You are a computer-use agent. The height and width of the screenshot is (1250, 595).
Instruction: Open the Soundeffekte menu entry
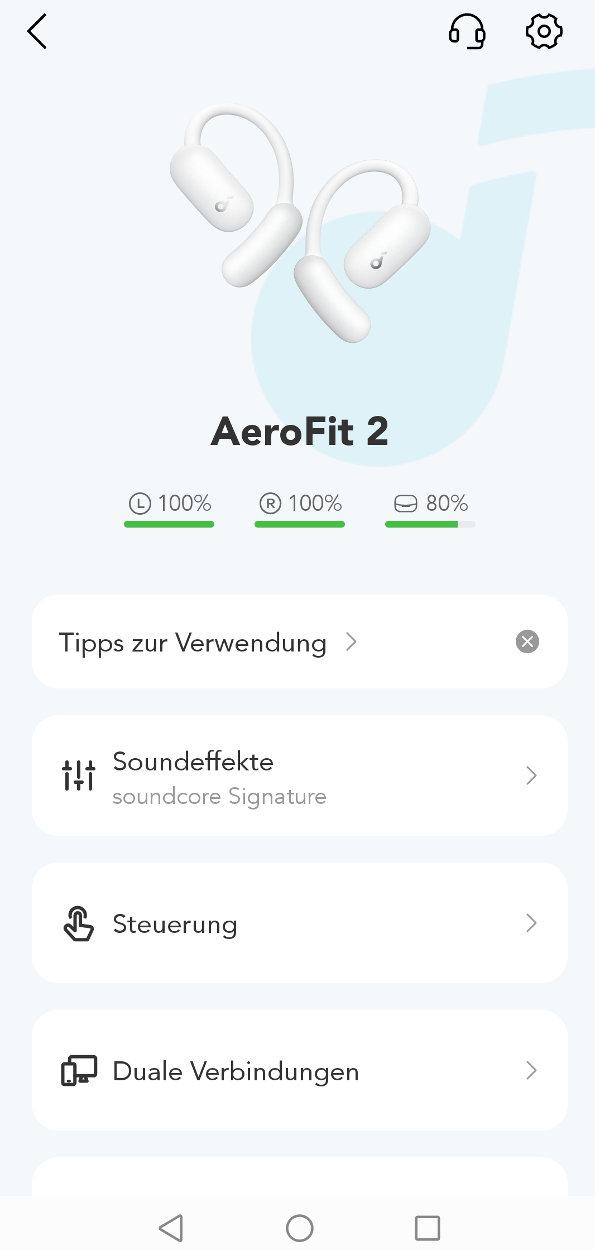click(193, 762)
